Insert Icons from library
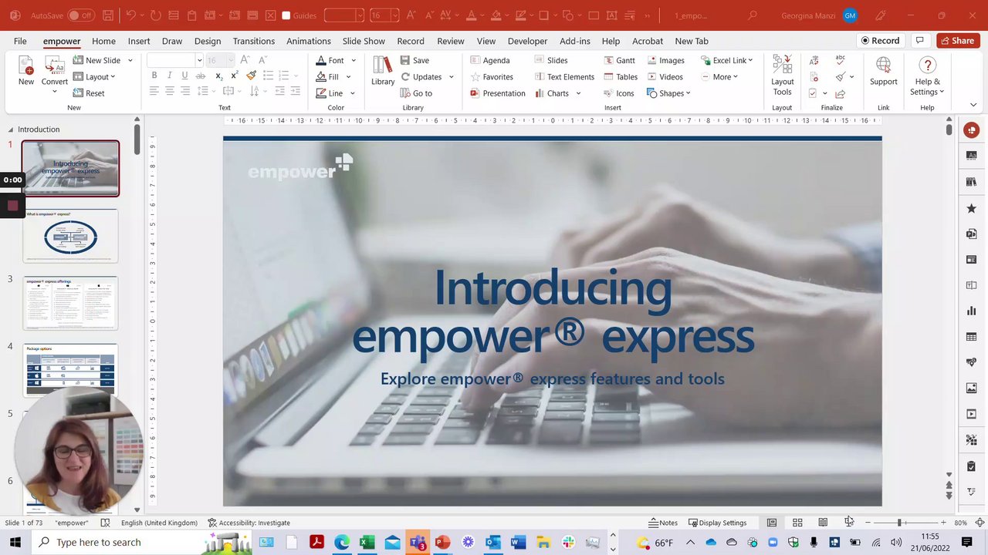988x555 pixels. click(618, 93)
